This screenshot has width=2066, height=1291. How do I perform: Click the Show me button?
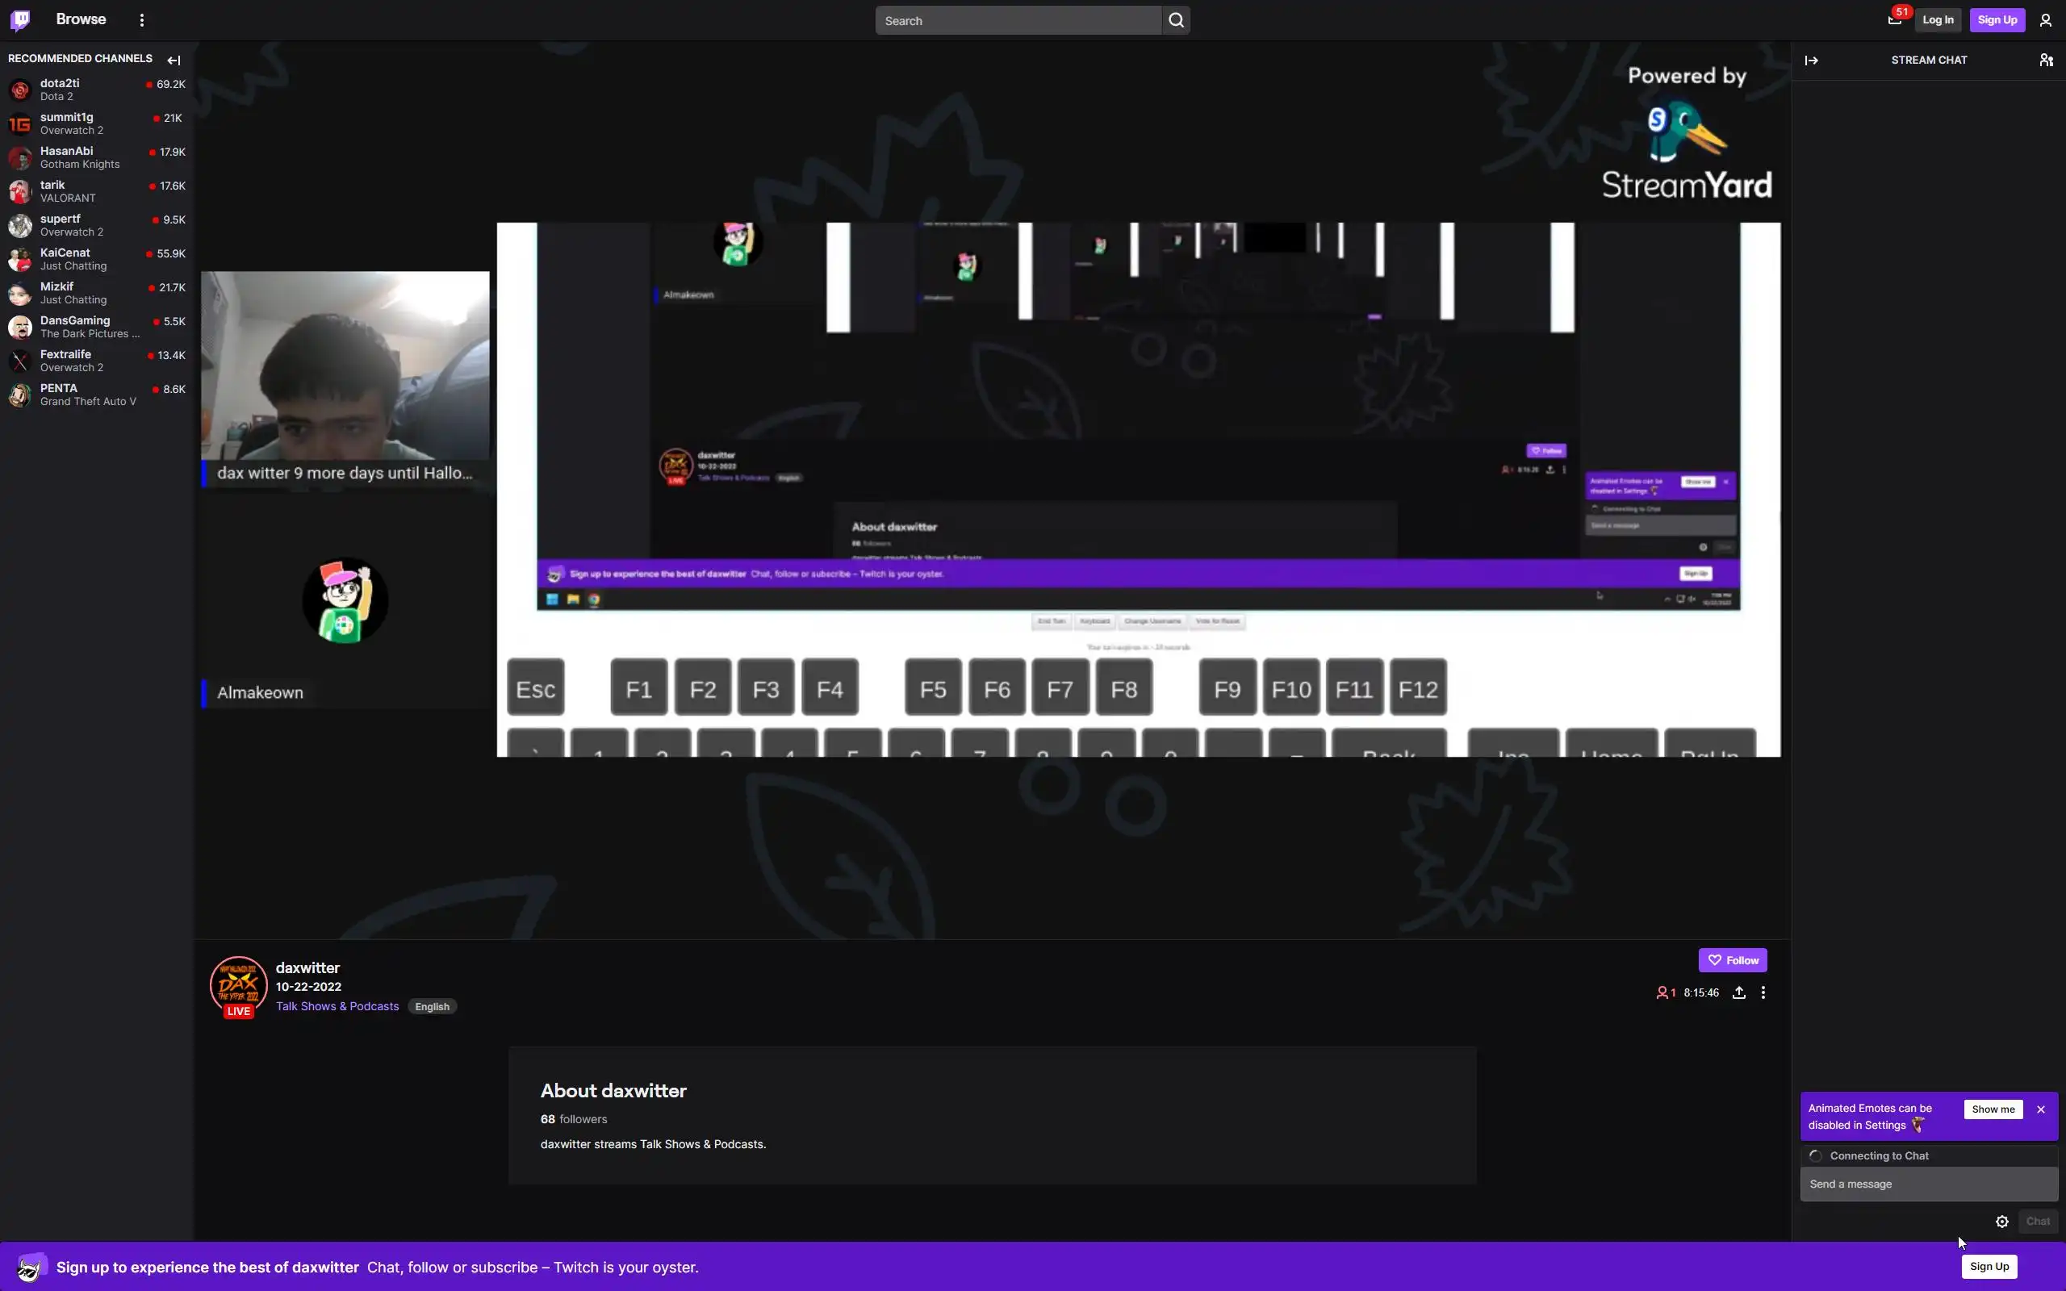1993,1109
